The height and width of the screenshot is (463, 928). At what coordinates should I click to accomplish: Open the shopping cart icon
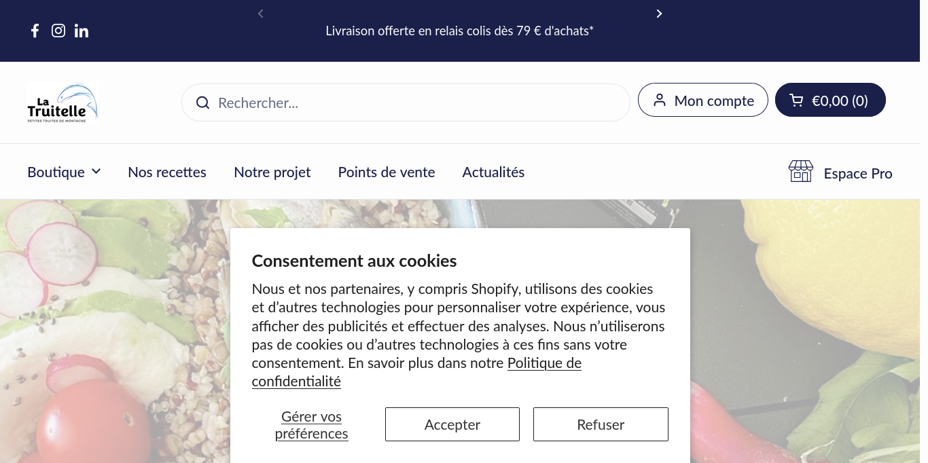pos(796,100)
